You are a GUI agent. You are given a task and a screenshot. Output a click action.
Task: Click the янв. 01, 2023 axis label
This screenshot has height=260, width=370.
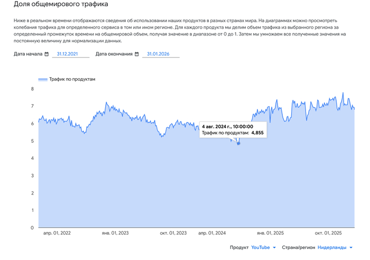pyautogui.click(x=115, y=233)
